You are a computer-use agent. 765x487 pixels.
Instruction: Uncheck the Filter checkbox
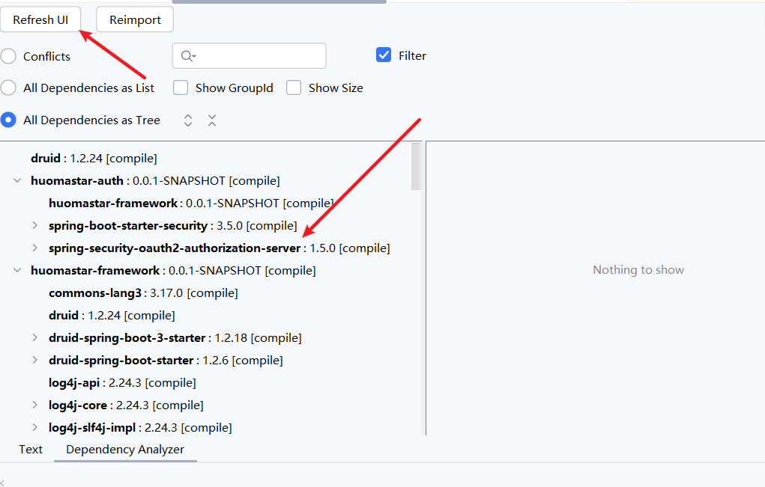(x=384, y=55)
